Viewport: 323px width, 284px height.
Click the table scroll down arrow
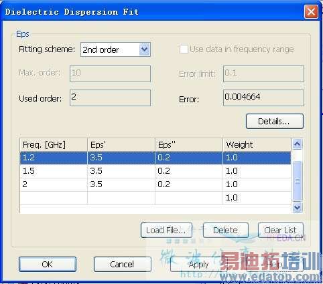[x=297, y=207]
